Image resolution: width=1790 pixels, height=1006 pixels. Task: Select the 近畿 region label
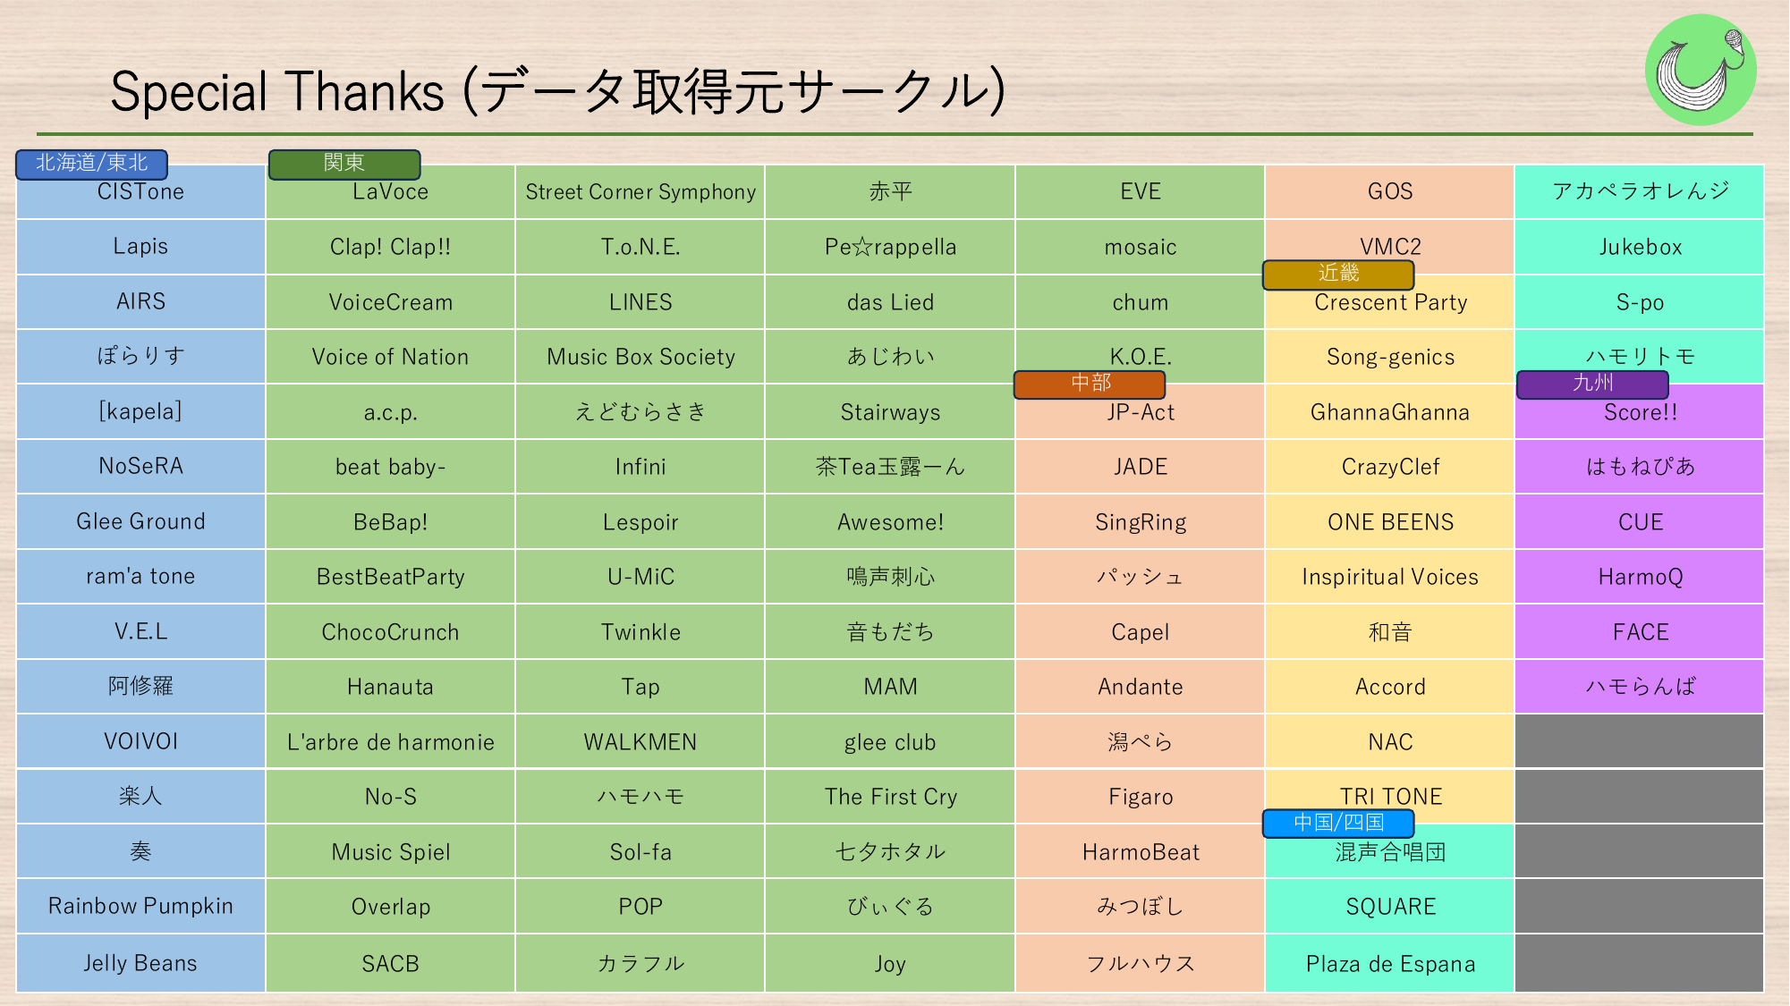pyautogui.click(x=1338, y=275)
